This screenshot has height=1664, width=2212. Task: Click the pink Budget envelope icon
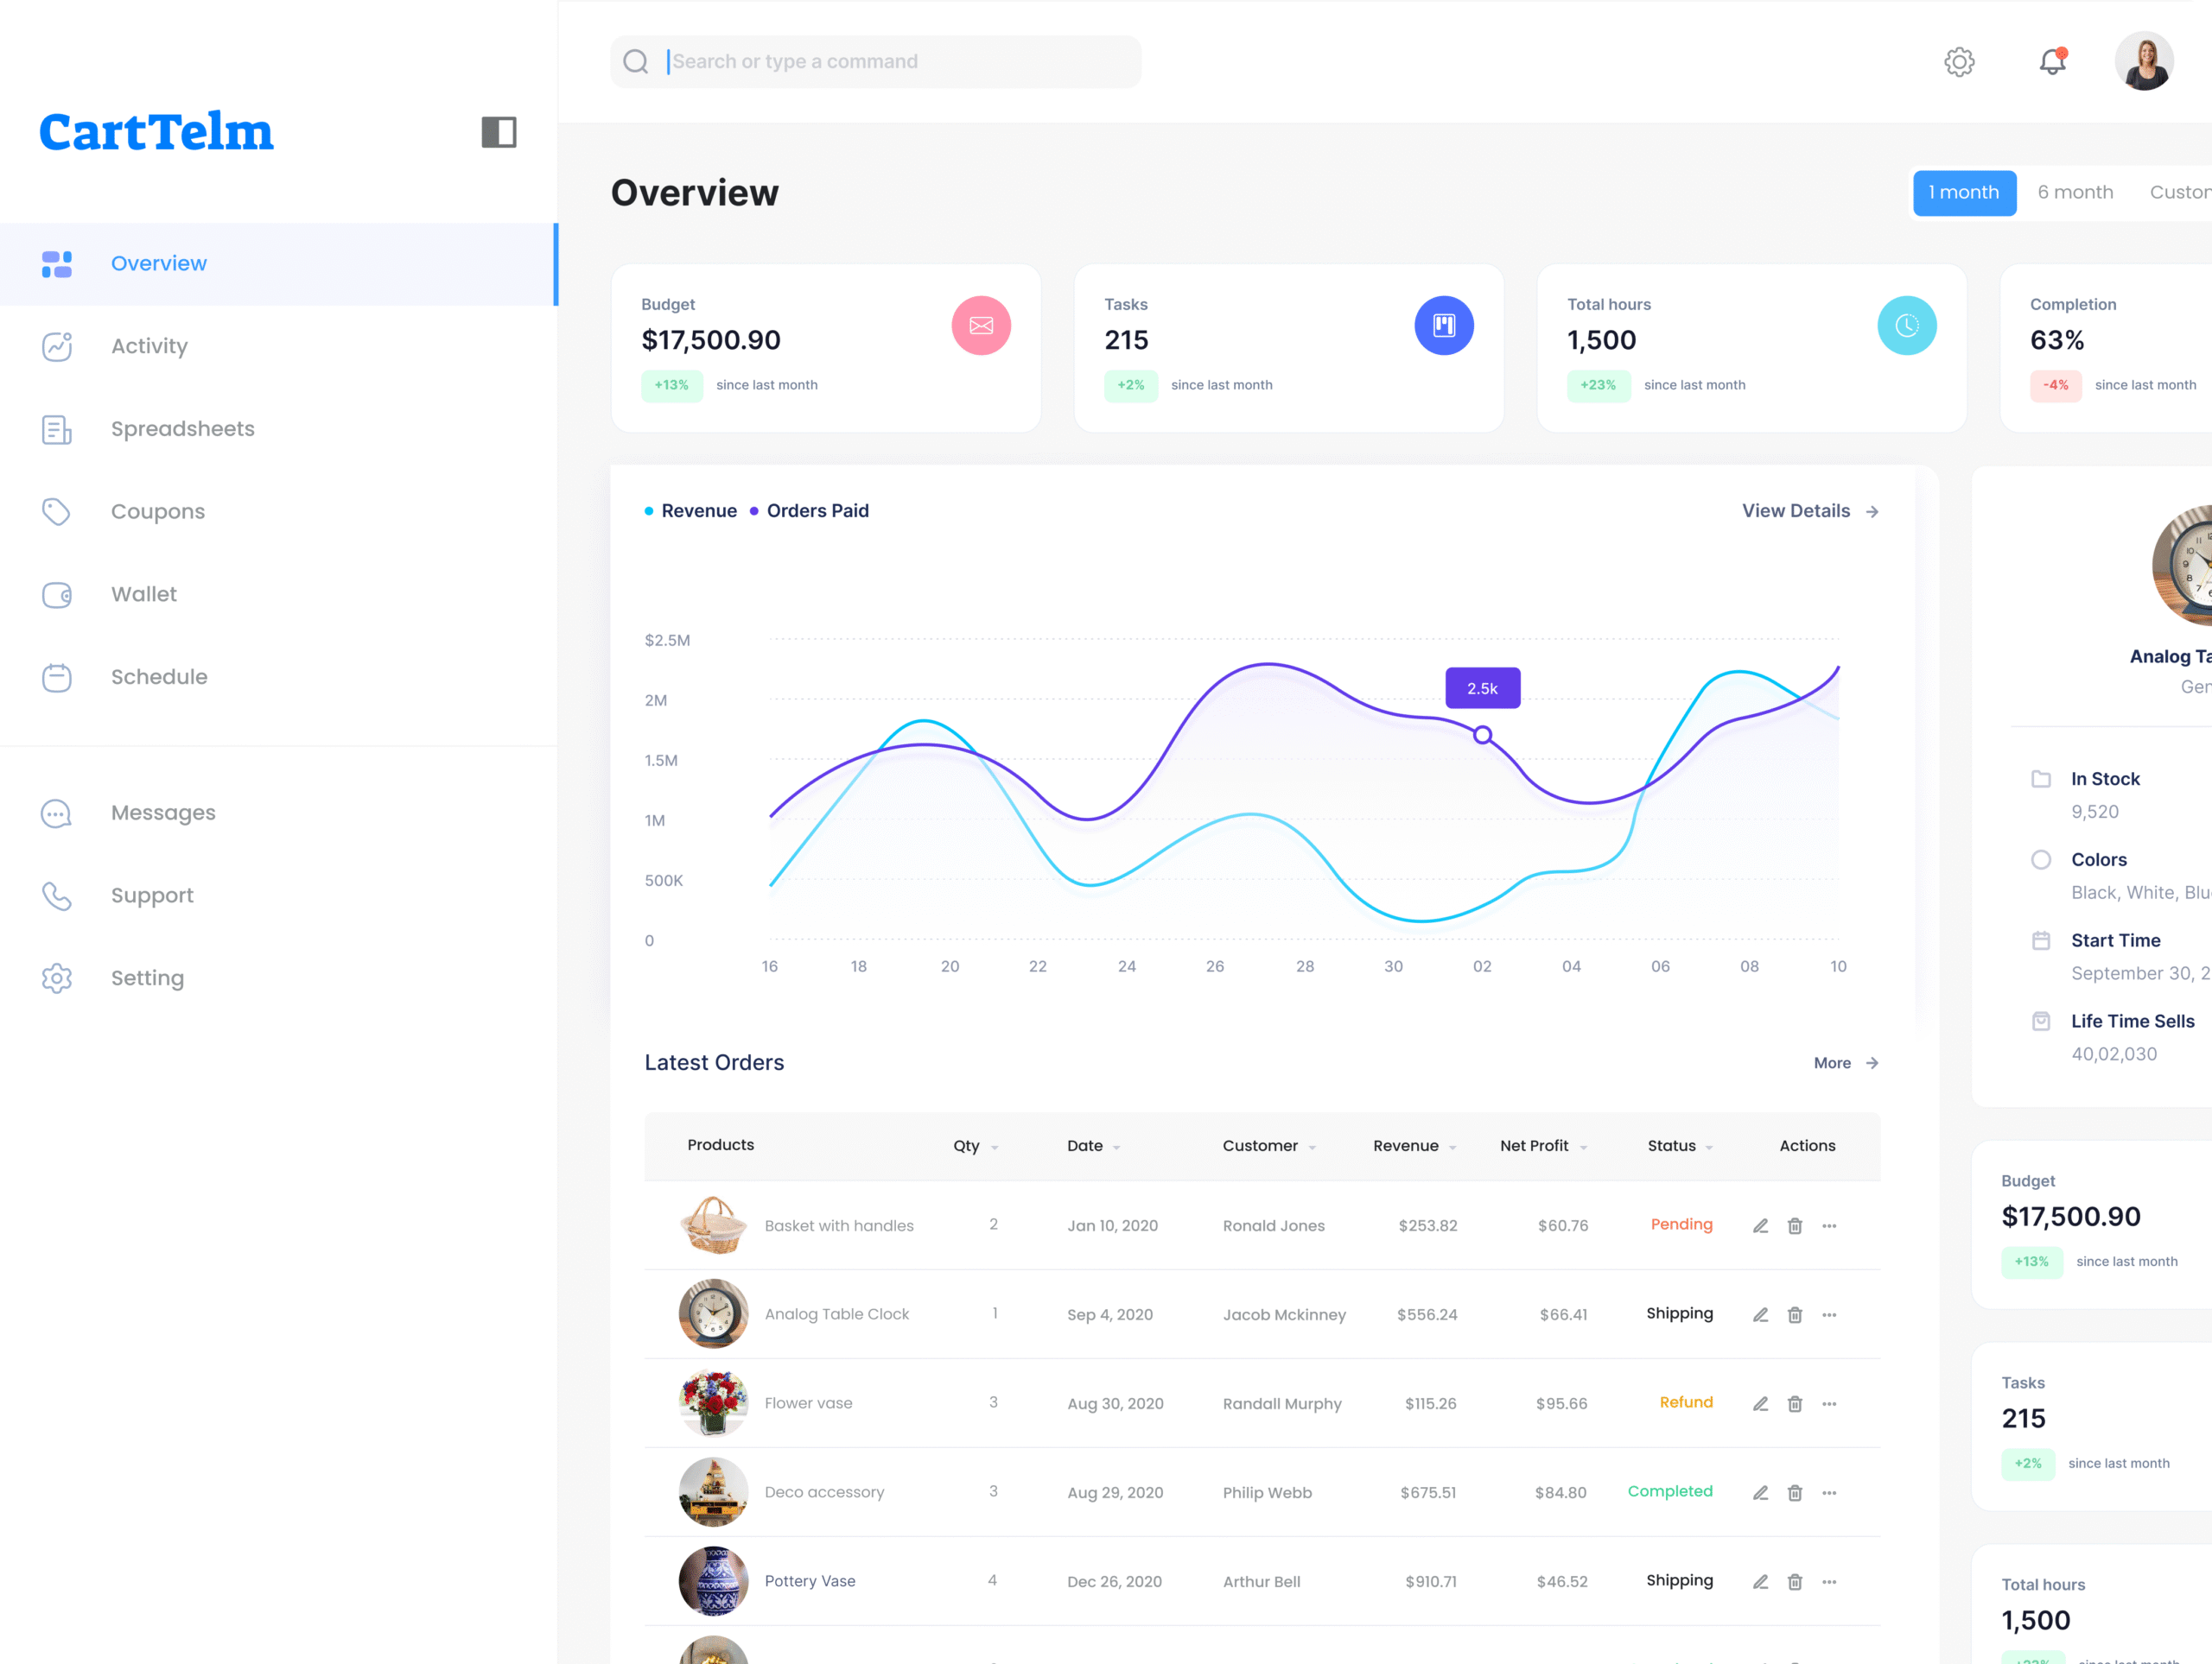[x=980, y=326]
